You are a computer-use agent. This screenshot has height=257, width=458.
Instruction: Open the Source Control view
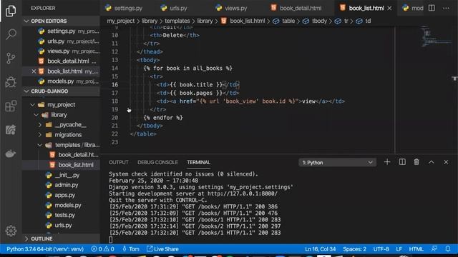pyautogui.click(x=11, y=58)
